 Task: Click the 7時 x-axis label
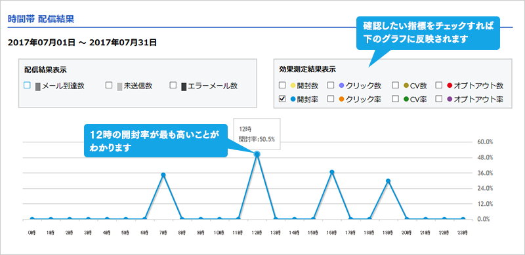[163, 232]
